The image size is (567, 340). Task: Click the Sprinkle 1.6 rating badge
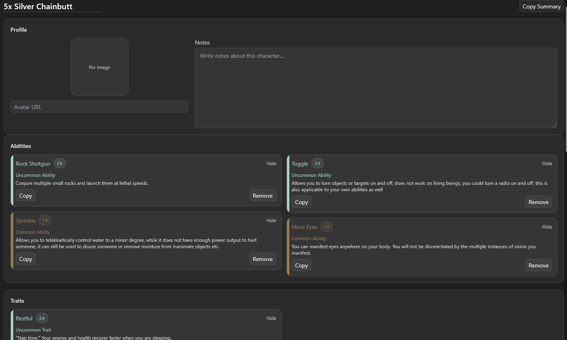tap(45, 221)
